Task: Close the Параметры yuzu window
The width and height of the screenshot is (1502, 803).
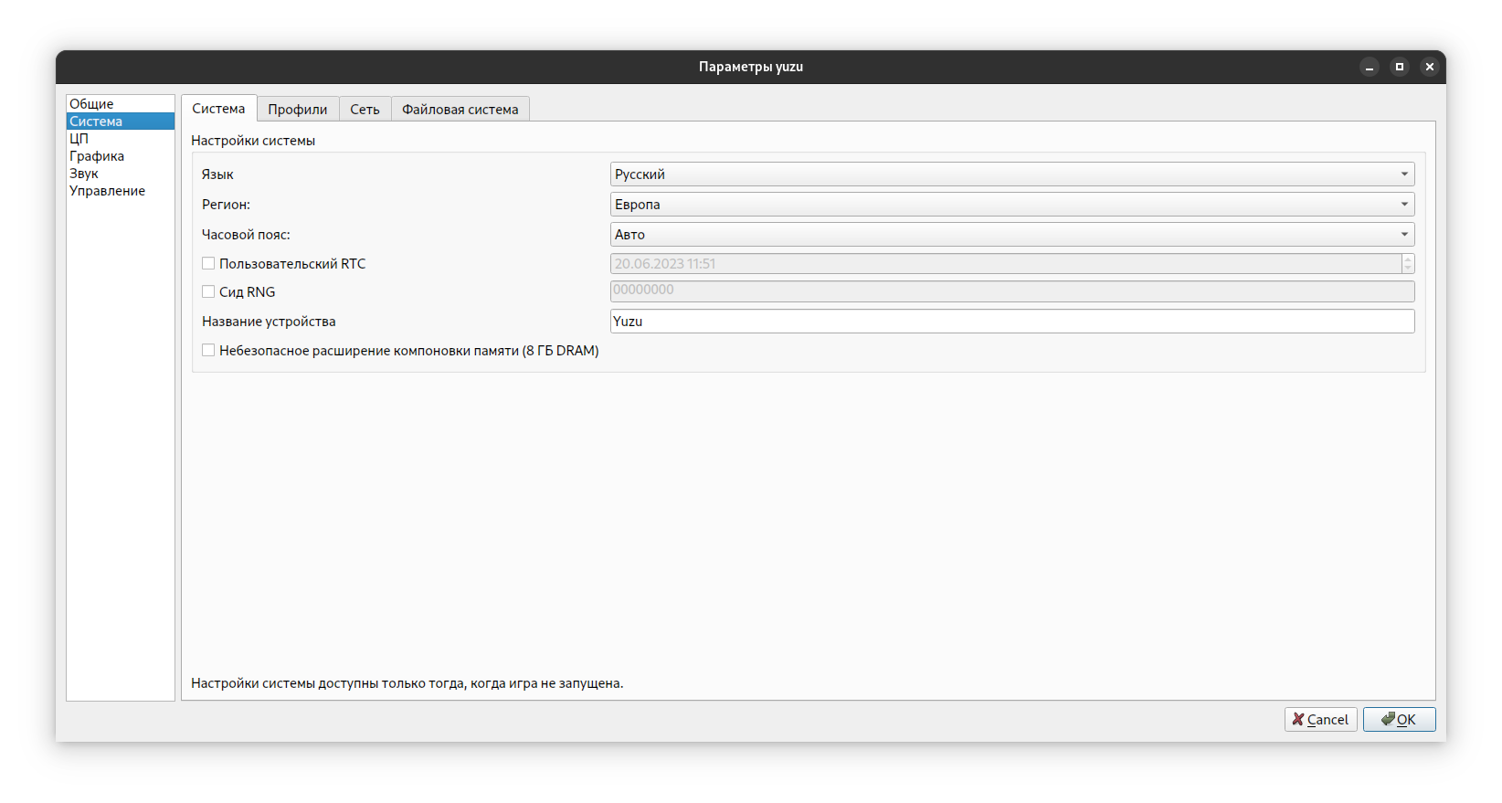Action: (1429, 67)
